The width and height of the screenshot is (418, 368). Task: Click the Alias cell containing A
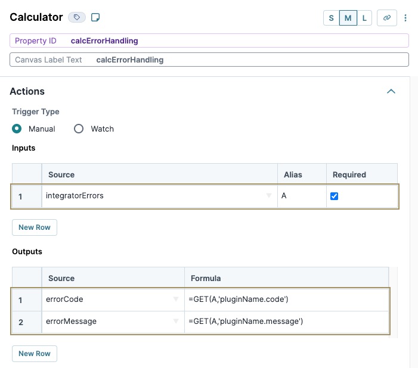(302, 196)
